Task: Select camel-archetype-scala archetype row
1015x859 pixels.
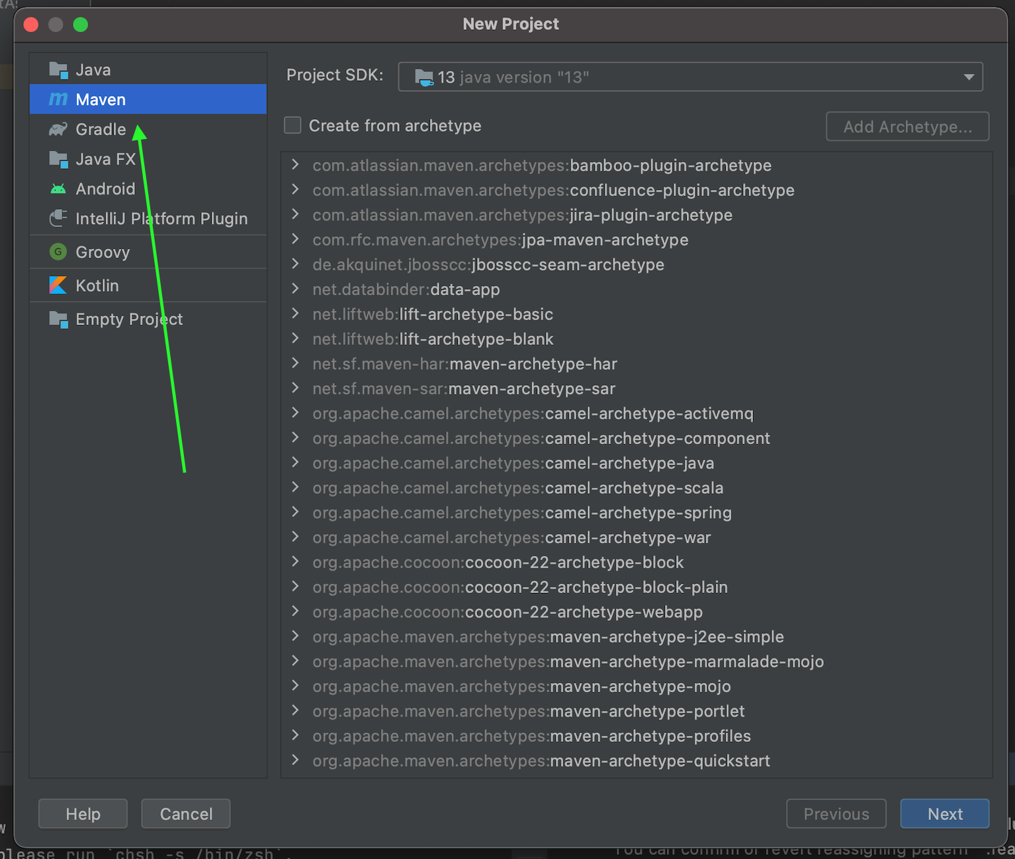Action: (x=637, y=488)
